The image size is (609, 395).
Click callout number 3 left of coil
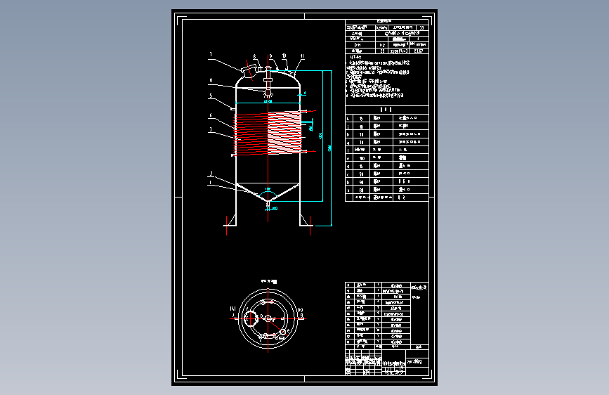(211, 130)
